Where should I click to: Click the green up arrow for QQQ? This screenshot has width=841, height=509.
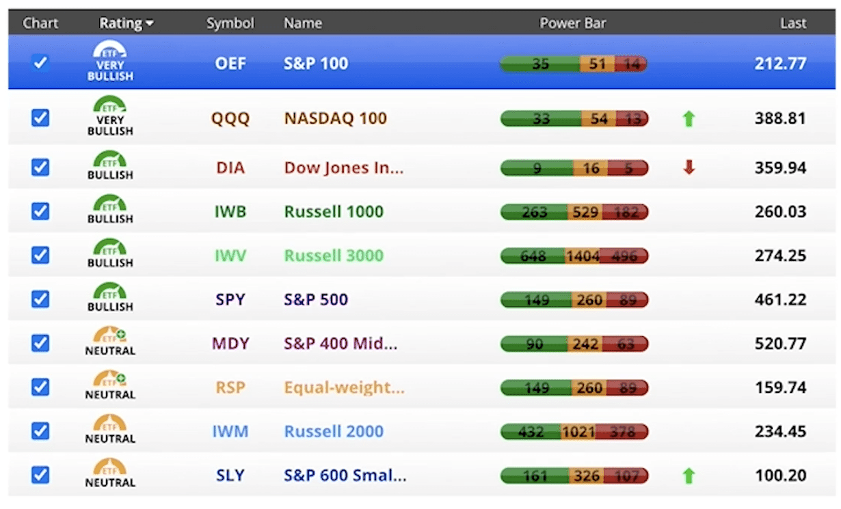point(689,119)
